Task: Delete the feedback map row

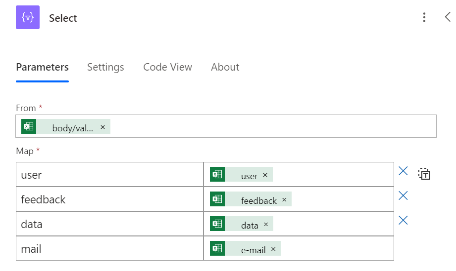Action: [403, 196]
